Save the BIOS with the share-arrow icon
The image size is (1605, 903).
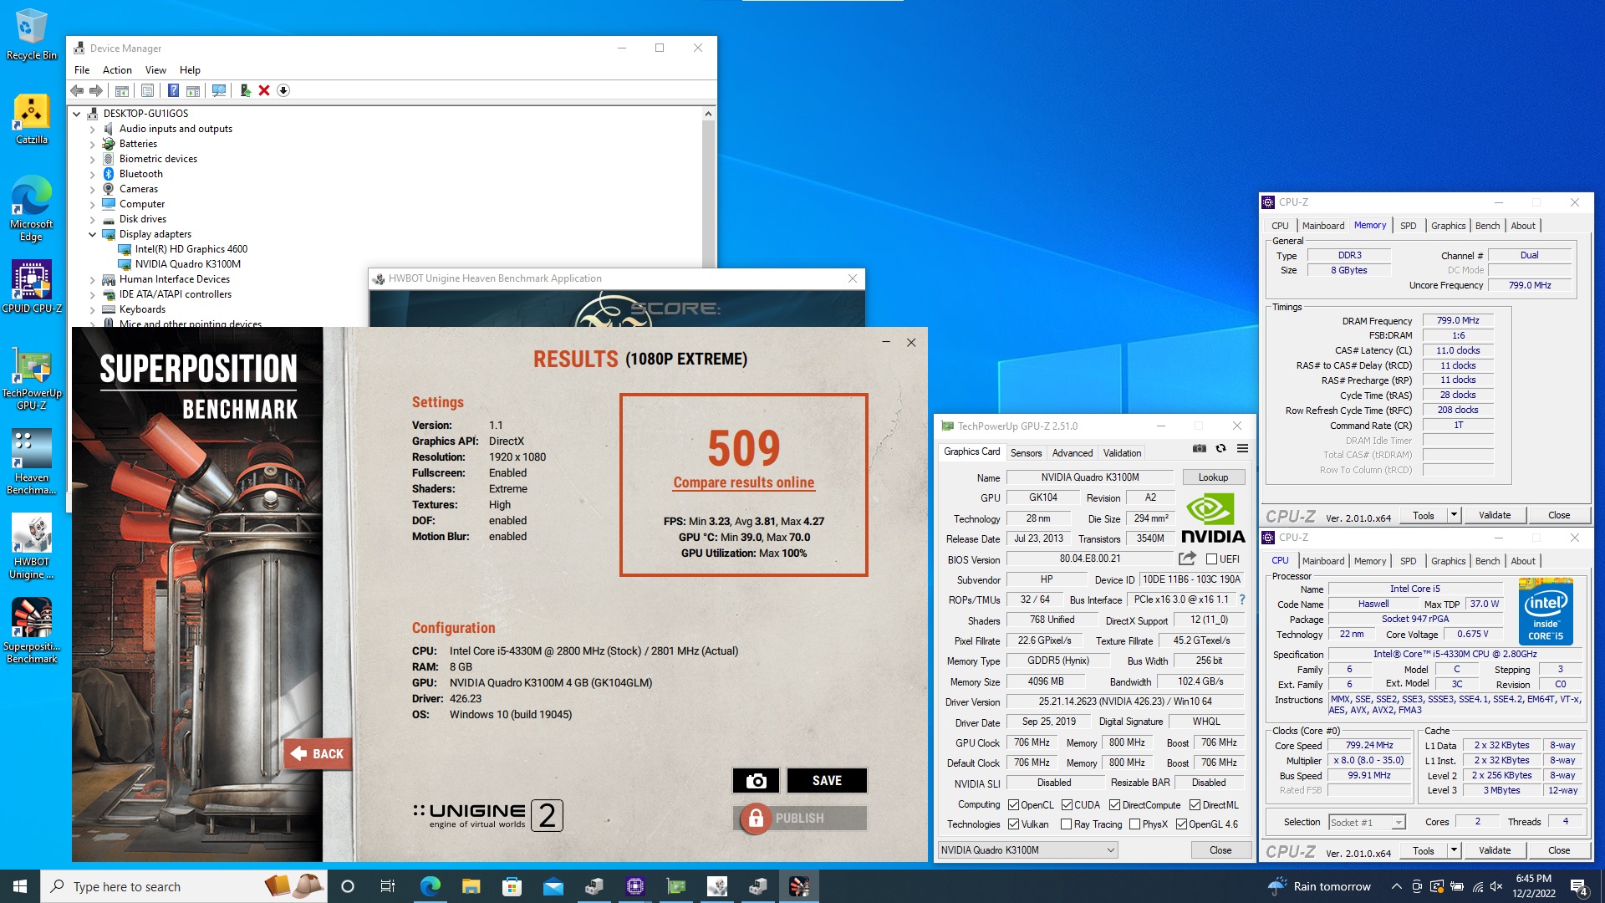(x=1187, y=559)
